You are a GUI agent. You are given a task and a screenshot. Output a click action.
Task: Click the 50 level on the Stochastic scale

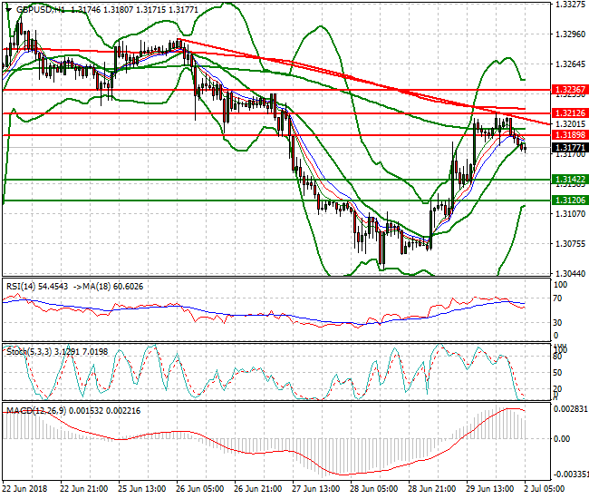pos(558,373)
